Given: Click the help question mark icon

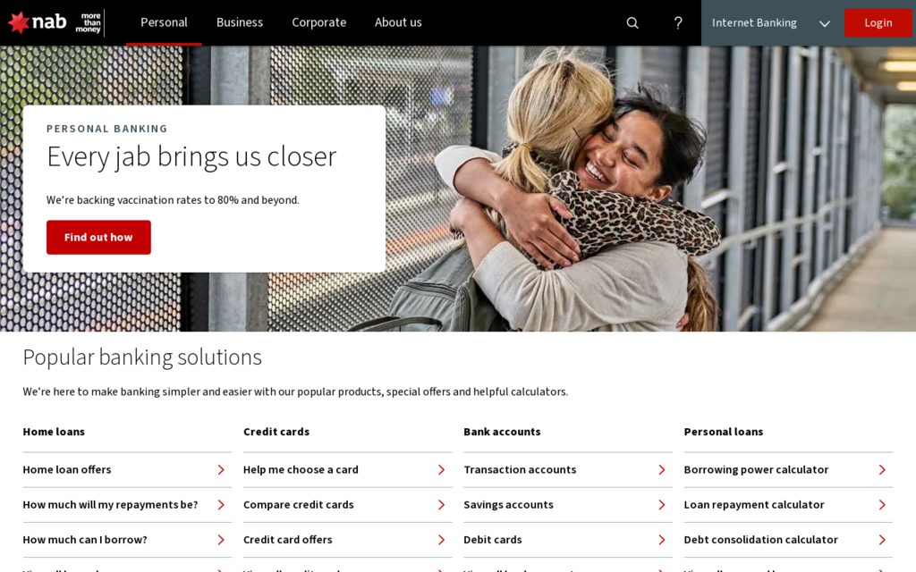Looking at the screenshot, I should (x=678, y=23).
